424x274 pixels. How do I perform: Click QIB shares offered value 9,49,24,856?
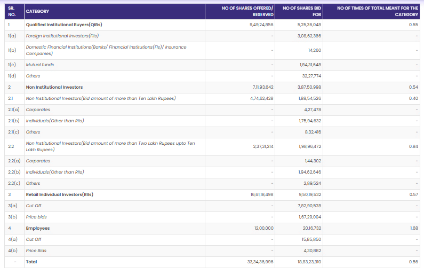tap(261, 25)
